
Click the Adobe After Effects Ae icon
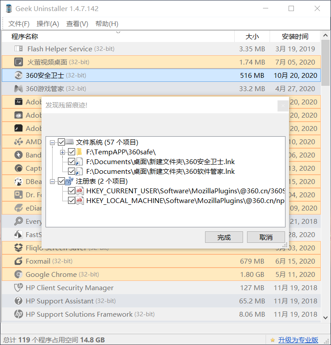19,102
